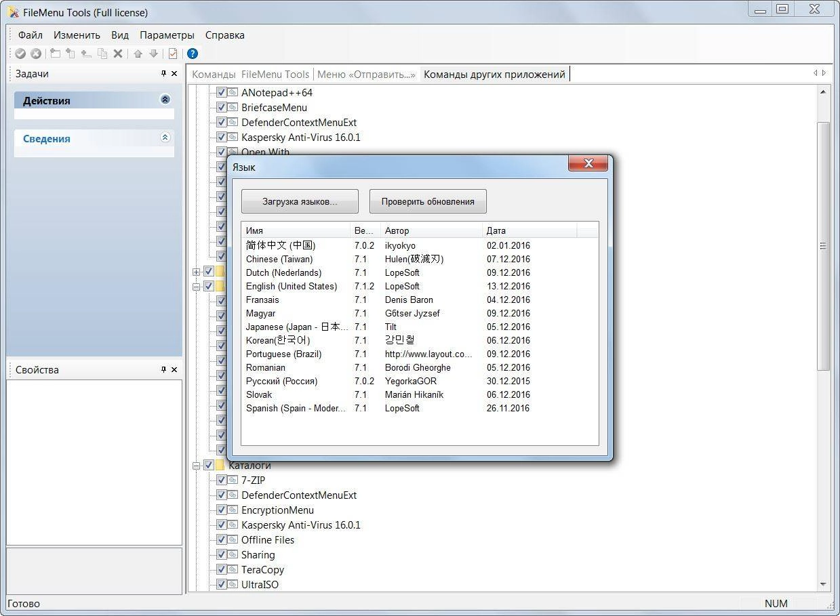
Task: Click the Add command toolbar icon
Action: click(x=56, y=54)
